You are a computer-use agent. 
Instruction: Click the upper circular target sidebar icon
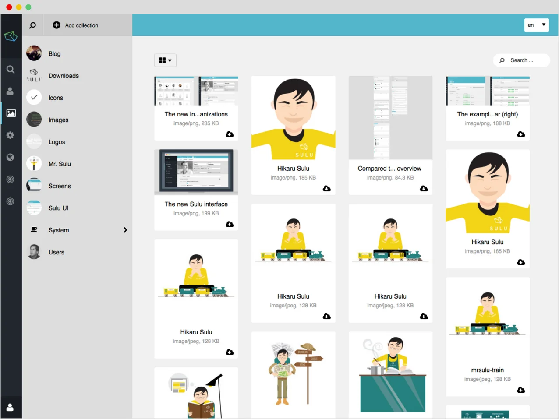coord(11,179)
